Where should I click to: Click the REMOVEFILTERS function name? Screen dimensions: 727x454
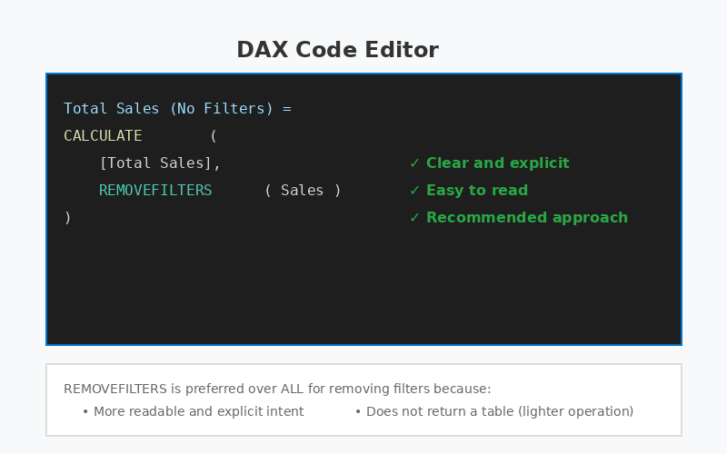tap(155, 191)
